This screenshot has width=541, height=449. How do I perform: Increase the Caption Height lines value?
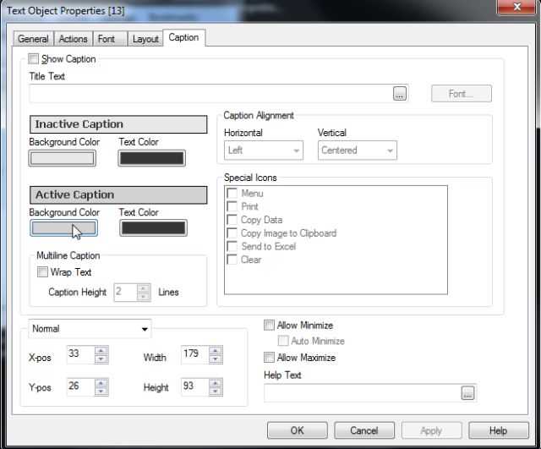(144, 288)
